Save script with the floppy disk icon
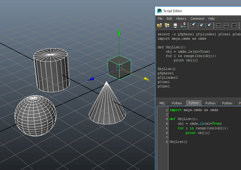241x170 pixels. coord(175,26)
